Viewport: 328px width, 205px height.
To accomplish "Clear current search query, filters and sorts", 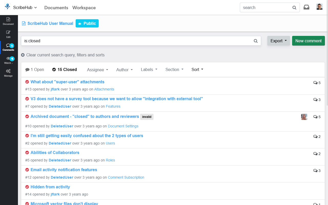I will point(63,55).
